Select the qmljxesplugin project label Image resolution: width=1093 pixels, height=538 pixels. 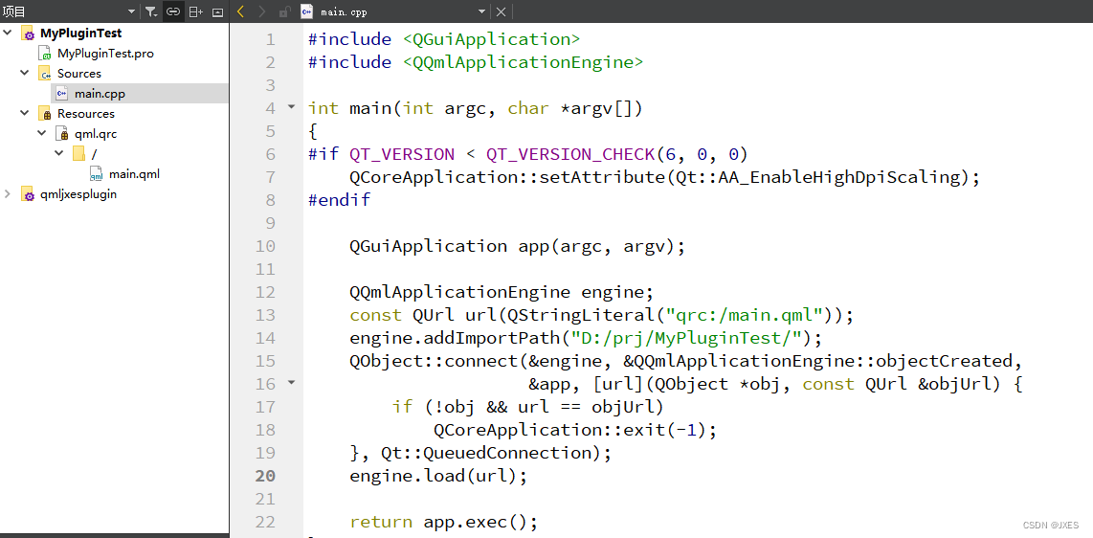pyautogui.click(x=78, y=194)
